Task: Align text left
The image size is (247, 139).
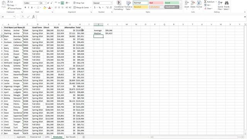Action: [x=56, y=7]
